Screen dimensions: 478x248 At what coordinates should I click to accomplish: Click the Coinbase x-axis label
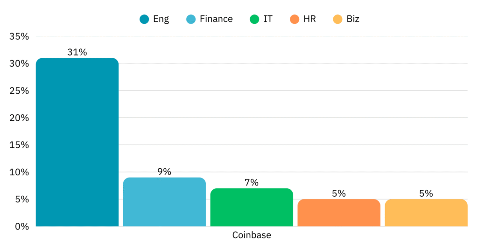pos(252,235)
